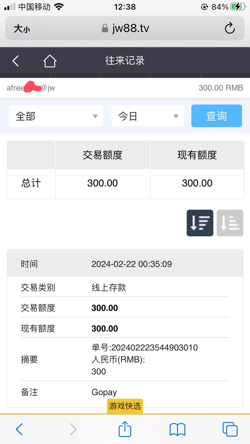Navigate back with Safari back button

click(x=19, y=429)
